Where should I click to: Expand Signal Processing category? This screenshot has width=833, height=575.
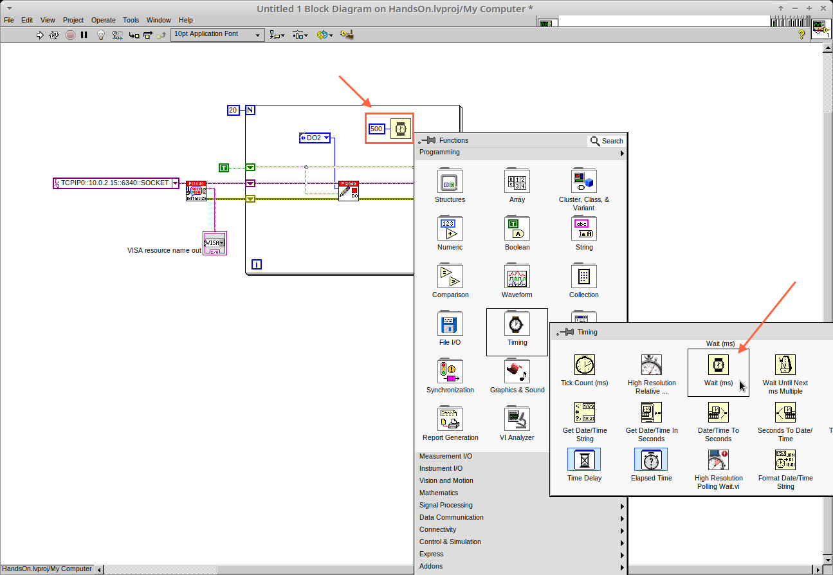click(521, 506)
